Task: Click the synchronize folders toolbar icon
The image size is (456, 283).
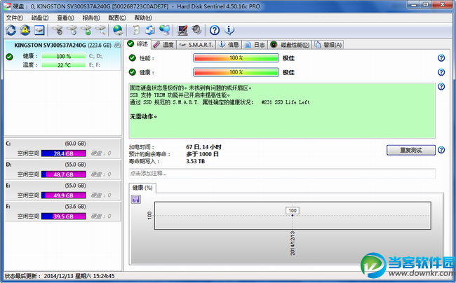Action: click(150, 30)
